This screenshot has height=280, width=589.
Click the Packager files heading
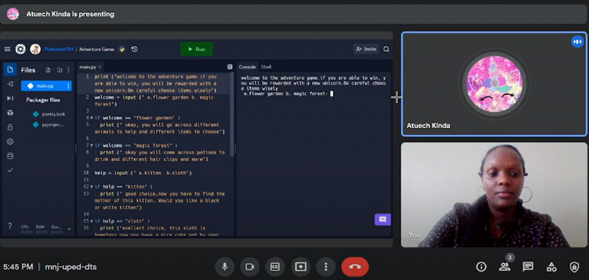click(43, 100)
